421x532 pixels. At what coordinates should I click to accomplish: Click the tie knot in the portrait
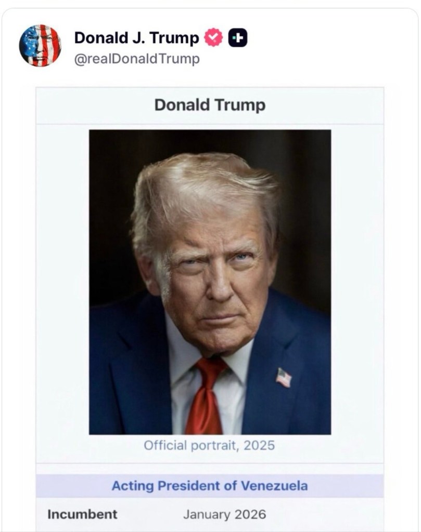click(x=211, y=368)
